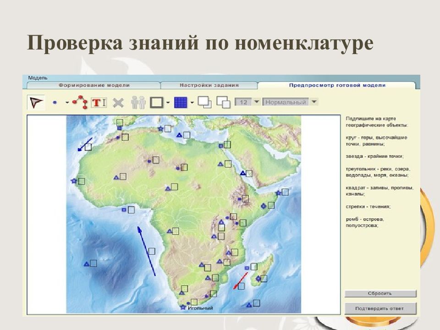Switch to the Формирование модели tab
440x330 pixels.
coord(94,85)
